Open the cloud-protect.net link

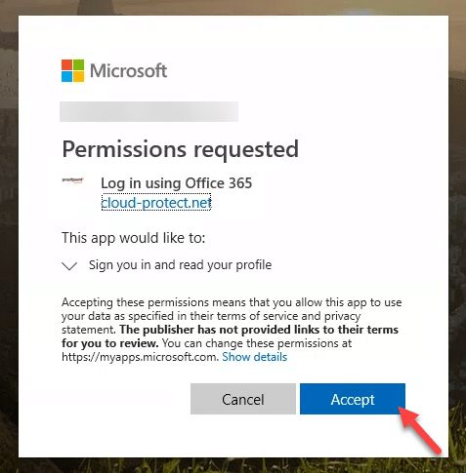coord(156,203)
